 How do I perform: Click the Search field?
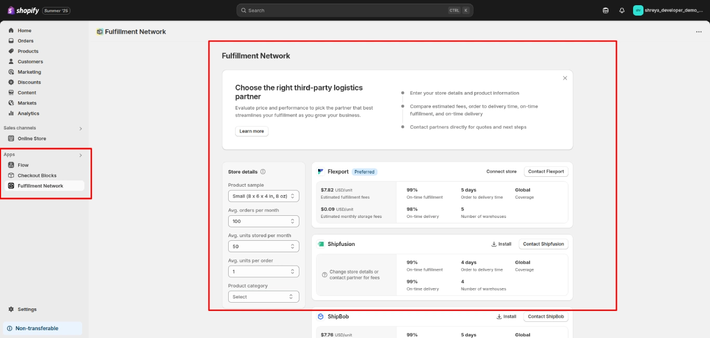coord(354,10)
